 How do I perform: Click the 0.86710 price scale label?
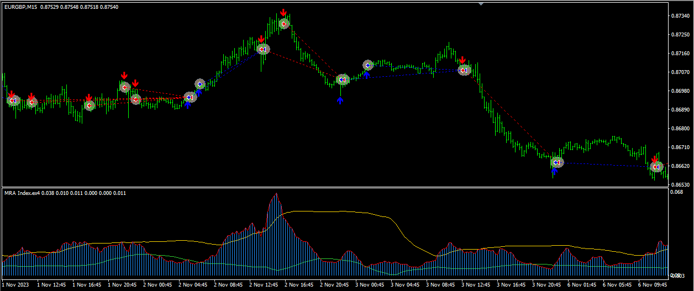(x=679, y=147)
